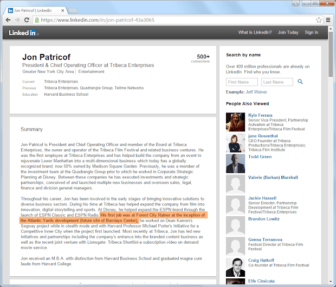Screen dimensions: 336x287
Task: Click Kyle Ferrara's profile photo
Action: click(235, 122)
